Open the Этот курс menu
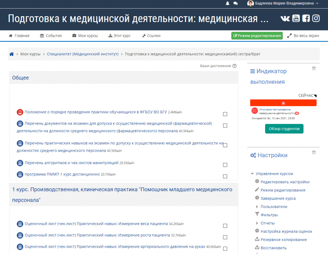This screenshot has width=328, height=254. tap(120, 36)
